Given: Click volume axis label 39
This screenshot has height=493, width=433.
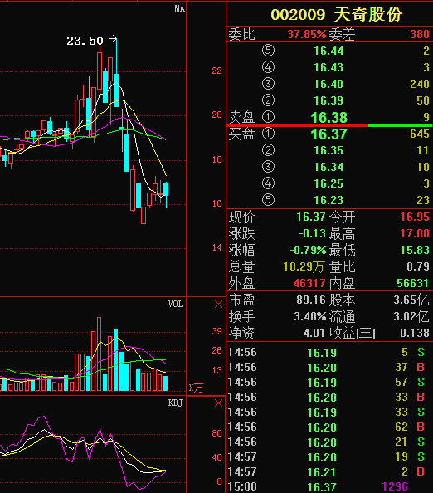Looking at the screenshot, I should 216,331.
